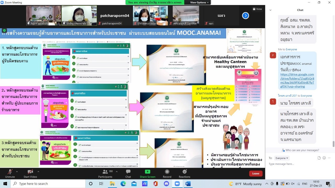
Task: Open the clock showing 10:10
Action: 316,184
